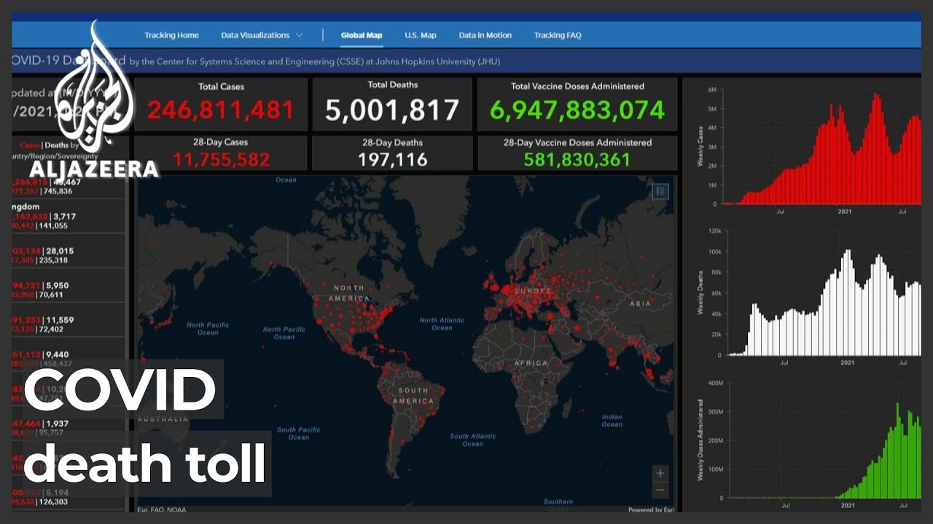
Task: Sort the country list by Cases
Action: [x=31, y=145]
